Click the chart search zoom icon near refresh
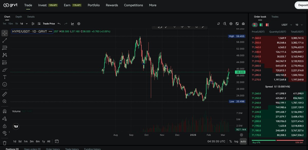 (225, 24)
